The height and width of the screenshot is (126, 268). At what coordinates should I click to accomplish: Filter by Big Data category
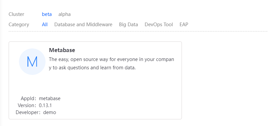(x=128, y=25)
